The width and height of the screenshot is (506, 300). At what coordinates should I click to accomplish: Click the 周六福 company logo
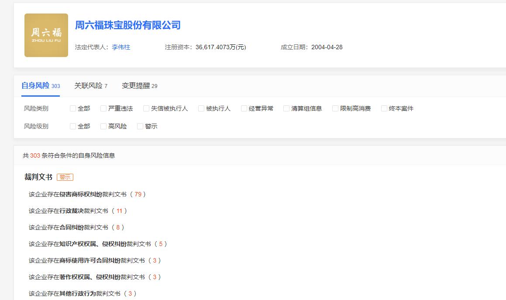(x=46, y=35)
